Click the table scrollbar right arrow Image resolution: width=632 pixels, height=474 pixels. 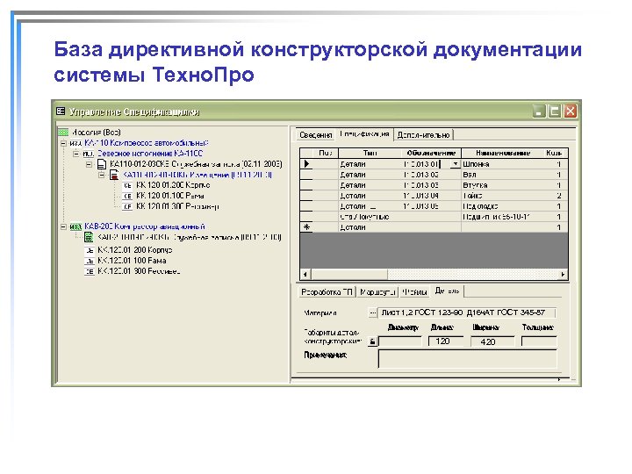pyautogui.click(x=563, y=275)
